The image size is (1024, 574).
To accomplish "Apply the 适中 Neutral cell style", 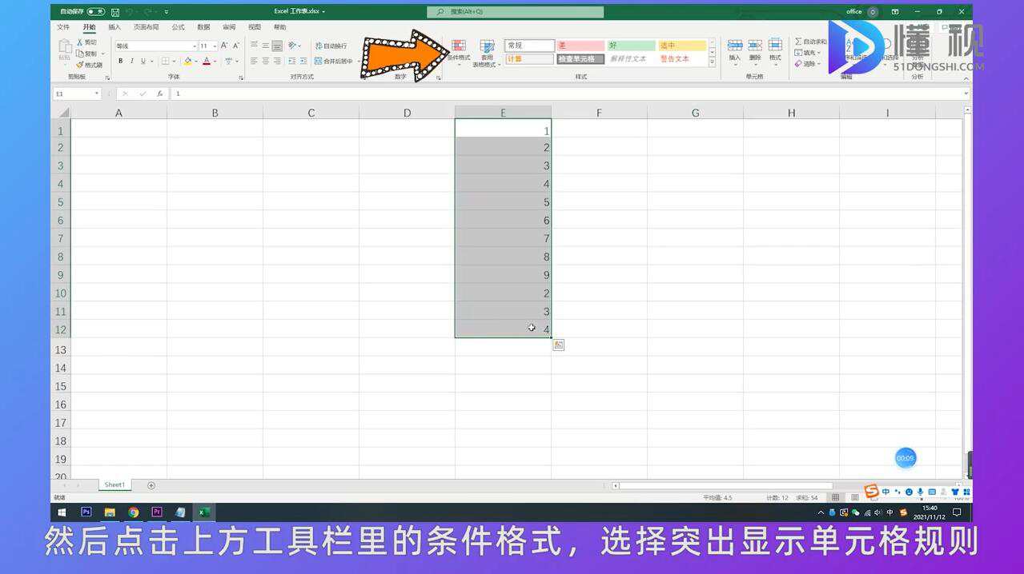I will 682,46.
